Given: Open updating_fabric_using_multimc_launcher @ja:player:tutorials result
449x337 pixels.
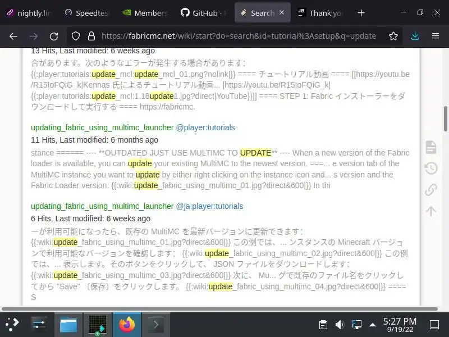Looking at the screenshot, I should tap(102, 206).
